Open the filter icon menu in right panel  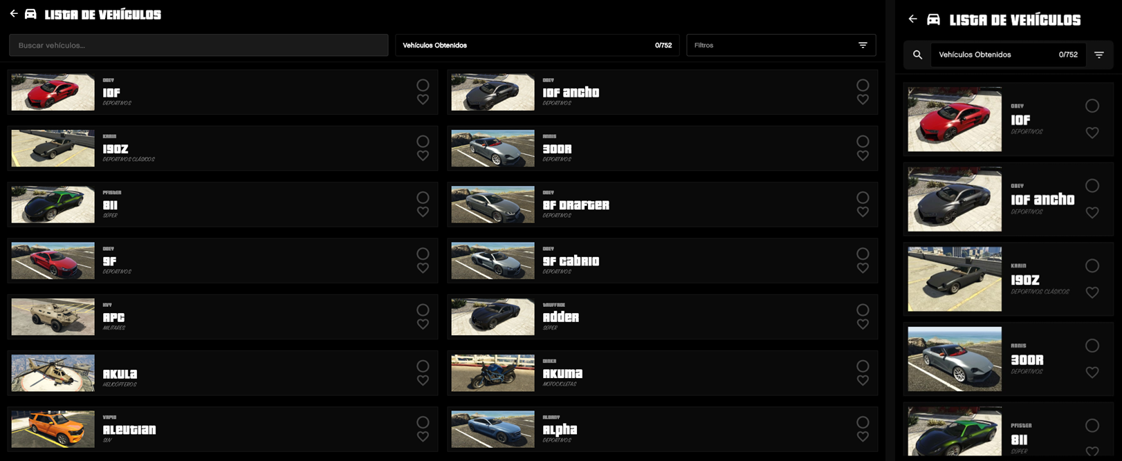1099,55
